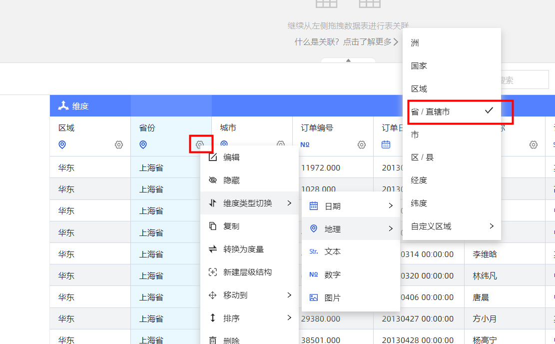This screenshot has height=344, width=555.
Task: Click 什么是关联？点击了解更多 link
Action: point(346,42)
